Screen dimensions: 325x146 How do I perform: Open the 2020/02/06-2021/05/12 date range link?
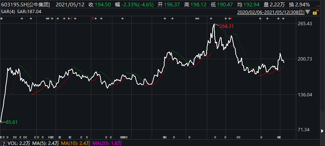point(271,12)
